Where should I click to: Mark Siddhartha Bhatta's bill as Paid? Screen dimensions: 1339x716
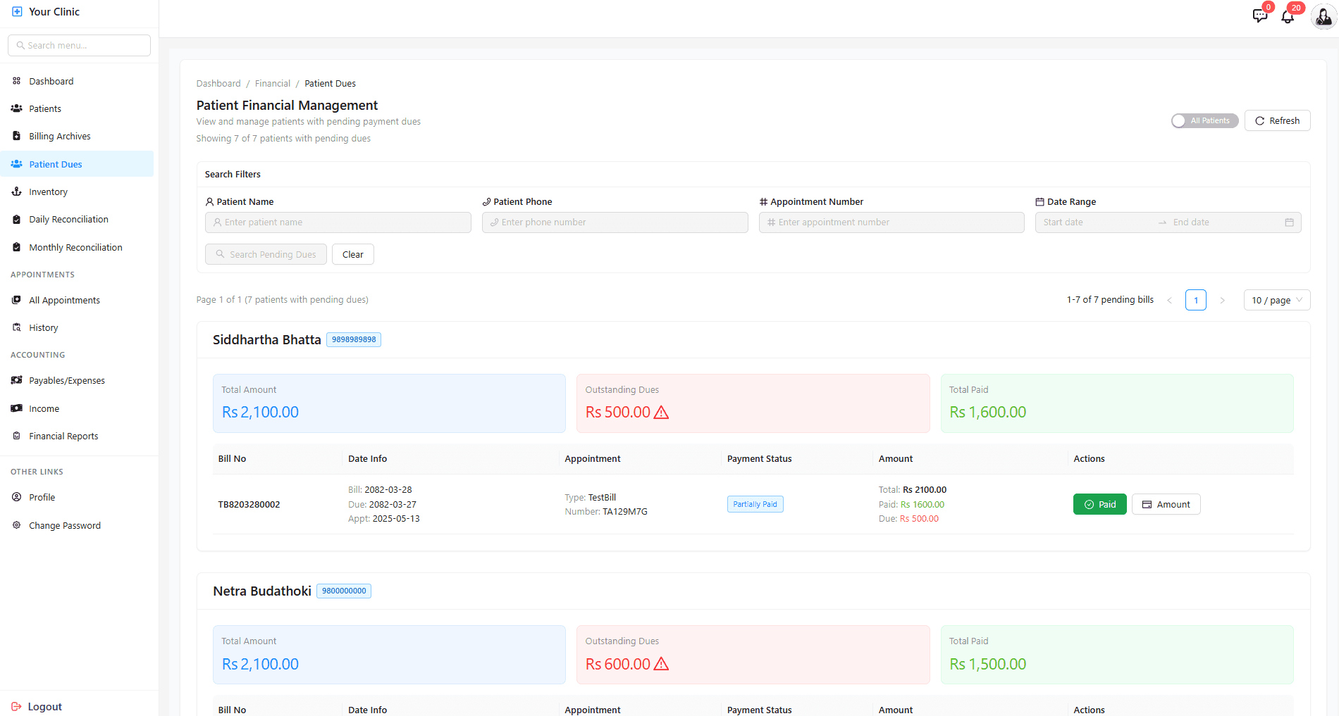[x=1099, y=504]
